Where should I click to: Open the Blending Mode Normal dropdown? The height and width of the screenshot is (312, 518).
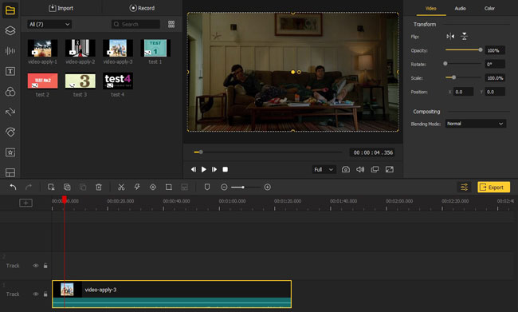pos(476,124)
